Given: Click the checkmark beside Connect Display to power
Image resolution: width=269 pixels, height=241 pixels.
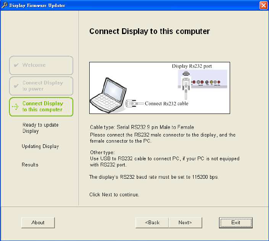Looking at the screenshot, I should 16,86.
